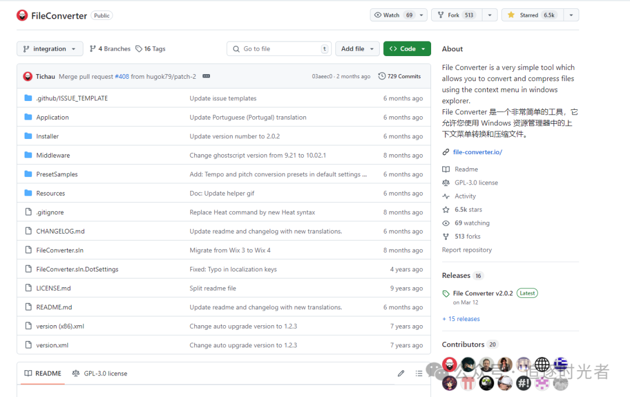View the 4 Branches link
Image resolution: width=630 pixels, height=397 pixels.
coord(110,48)
